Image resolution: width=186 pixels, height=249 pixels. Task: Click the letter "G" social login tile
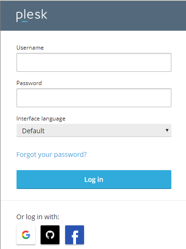pos(26,235)
